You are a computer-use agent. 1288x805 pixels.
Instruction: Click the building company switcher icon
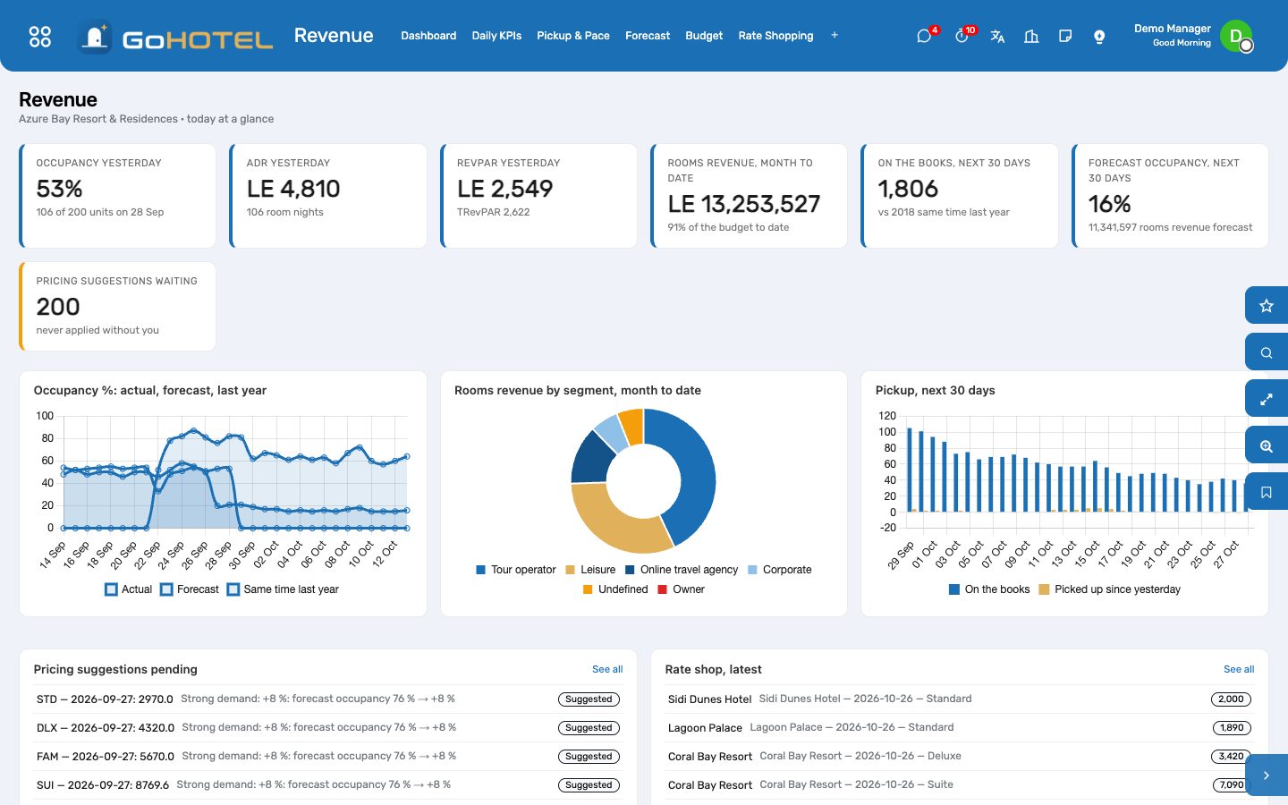pyautogui.click(x=1031, y=36)
